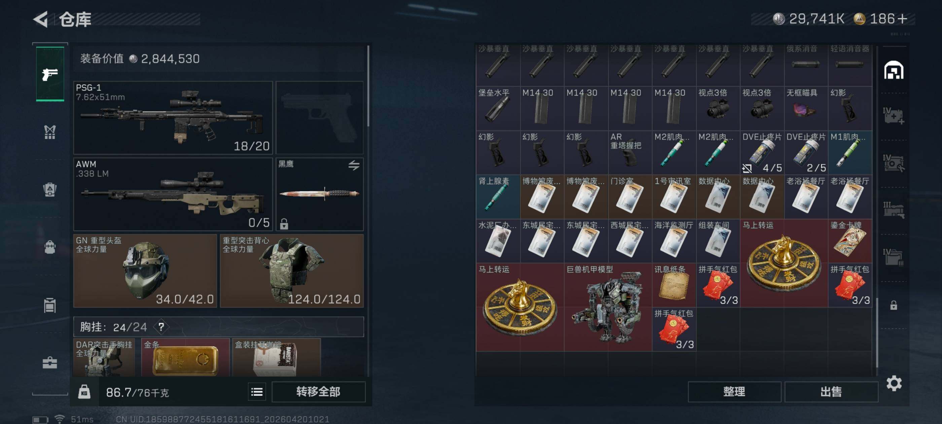Click the question mark next to 胸挂 24/24

pos(161,326)
